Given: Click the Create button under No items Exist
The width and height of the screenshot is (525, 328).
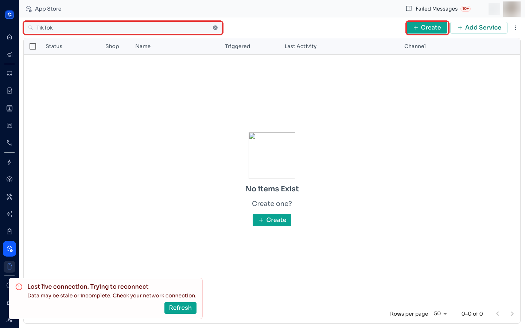Looking at the screenshot, I should pyautogui.click(x=272, y=220).
